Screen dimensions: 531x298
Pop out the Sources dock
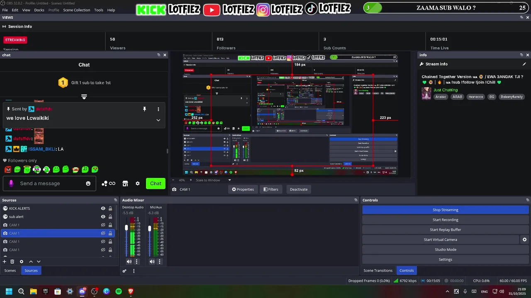tap(116, 200)
